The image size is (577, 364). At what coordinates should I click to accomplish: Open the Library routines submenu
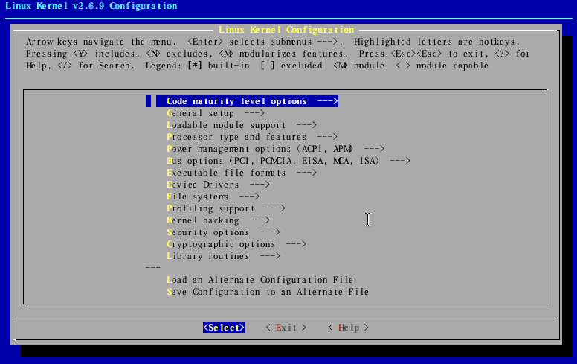[x=223, y=256]
